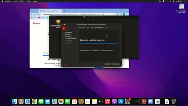The height and width of the screenshot is (106, 188).
Task: Expand the Chrome tab search chevron
Action: click(x=127, y=11)
